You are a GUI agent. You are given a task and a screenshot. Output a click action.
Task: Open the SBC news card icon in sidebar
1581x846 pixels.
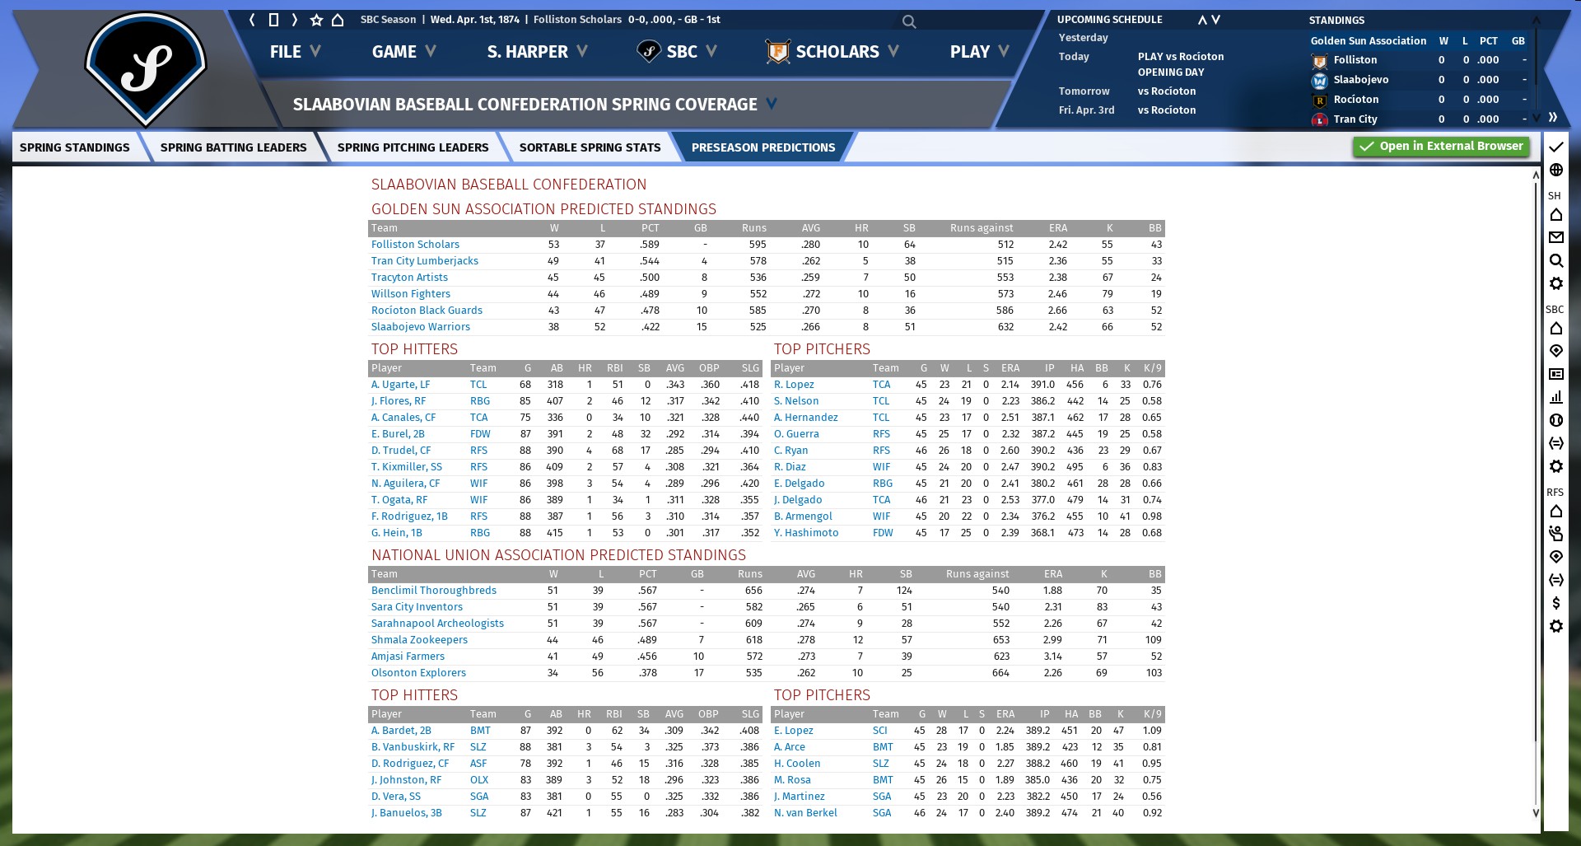point(1555,374)
